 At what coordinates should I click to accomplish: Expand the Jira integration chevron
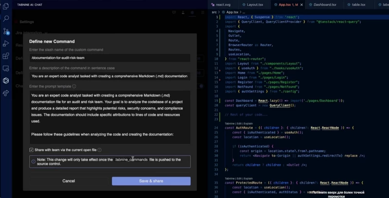[46, 33]
